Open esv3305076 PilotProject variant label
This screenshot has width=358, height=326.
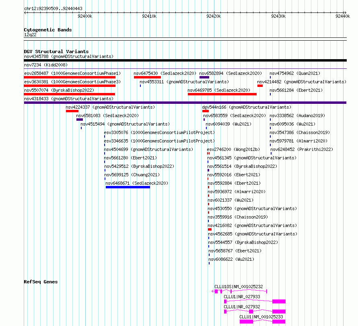coord(159,132)
